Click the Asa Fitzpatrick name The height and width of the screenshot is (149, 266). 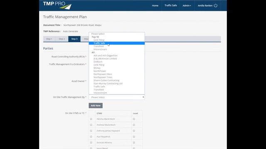coord(103,137)
